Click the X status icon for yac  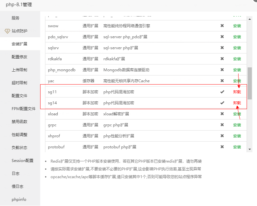pyautogui.click(x=222, y=81)
